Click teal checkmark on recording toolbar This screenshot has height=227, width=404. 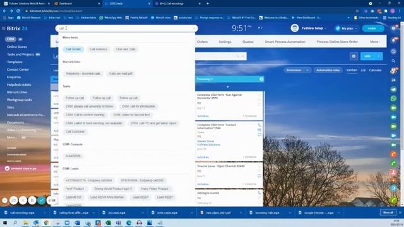coord(41,201)
